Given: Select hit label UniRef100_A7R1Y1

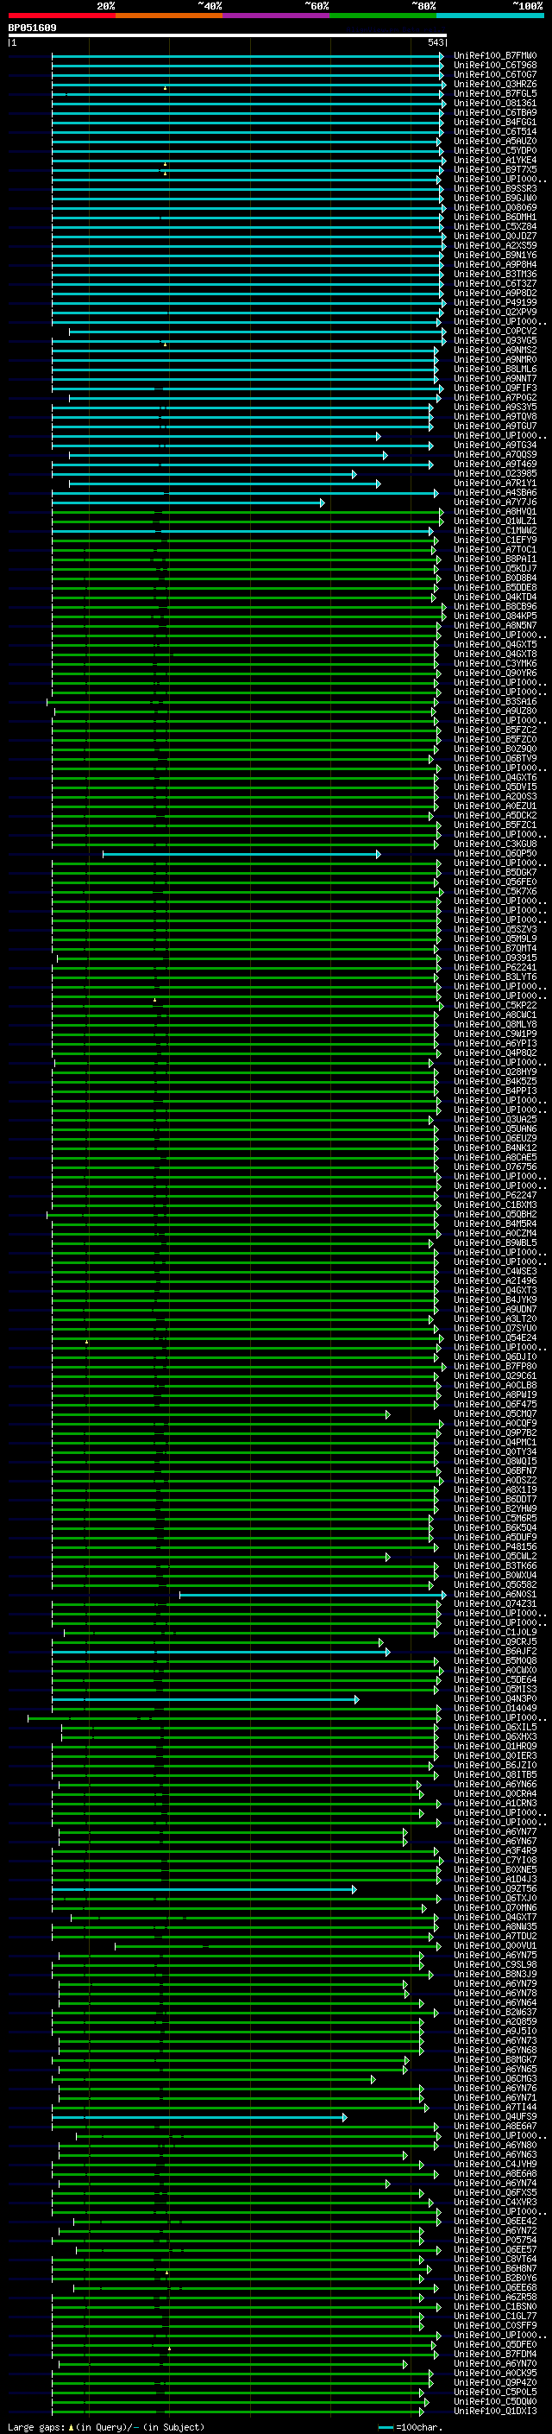Looking at the screenshot, I should point(495,483).
